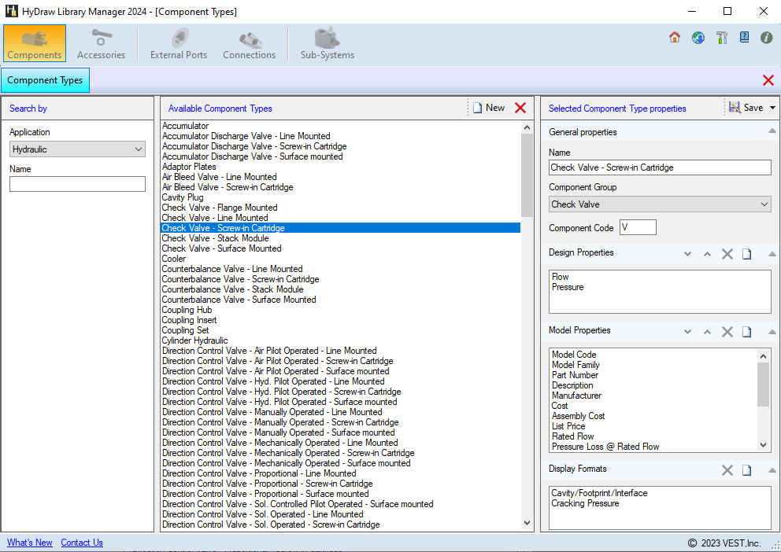Select Cracking Pressure display format

[585, 503]
